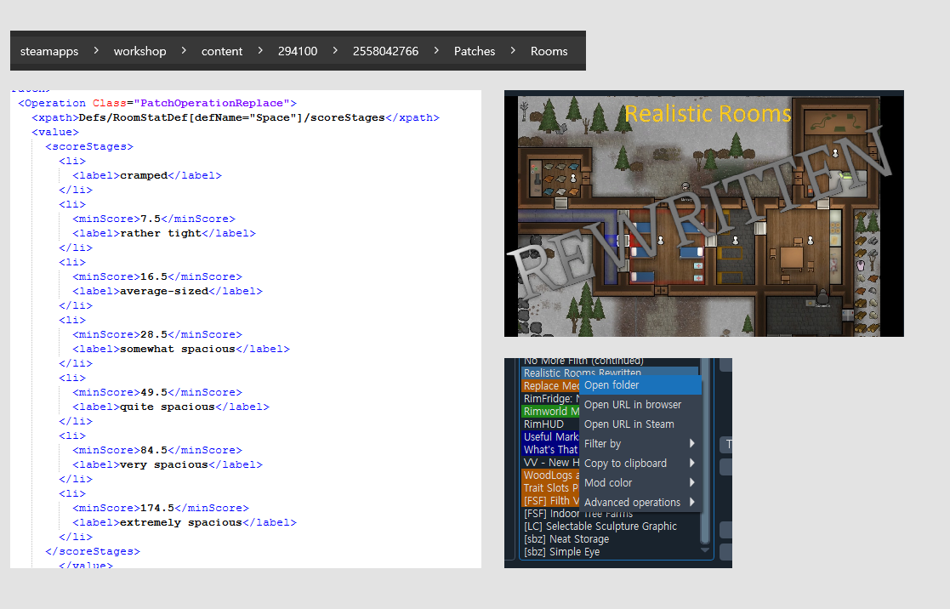Viewport: 950px width, 609px height.
Task: Click the minScore 84.5 line
Action: click(x=157, y=450)
